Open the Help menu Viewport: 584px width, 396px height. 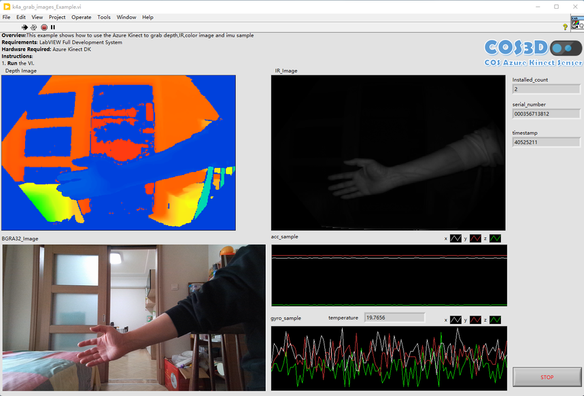(x=148, y=17)
